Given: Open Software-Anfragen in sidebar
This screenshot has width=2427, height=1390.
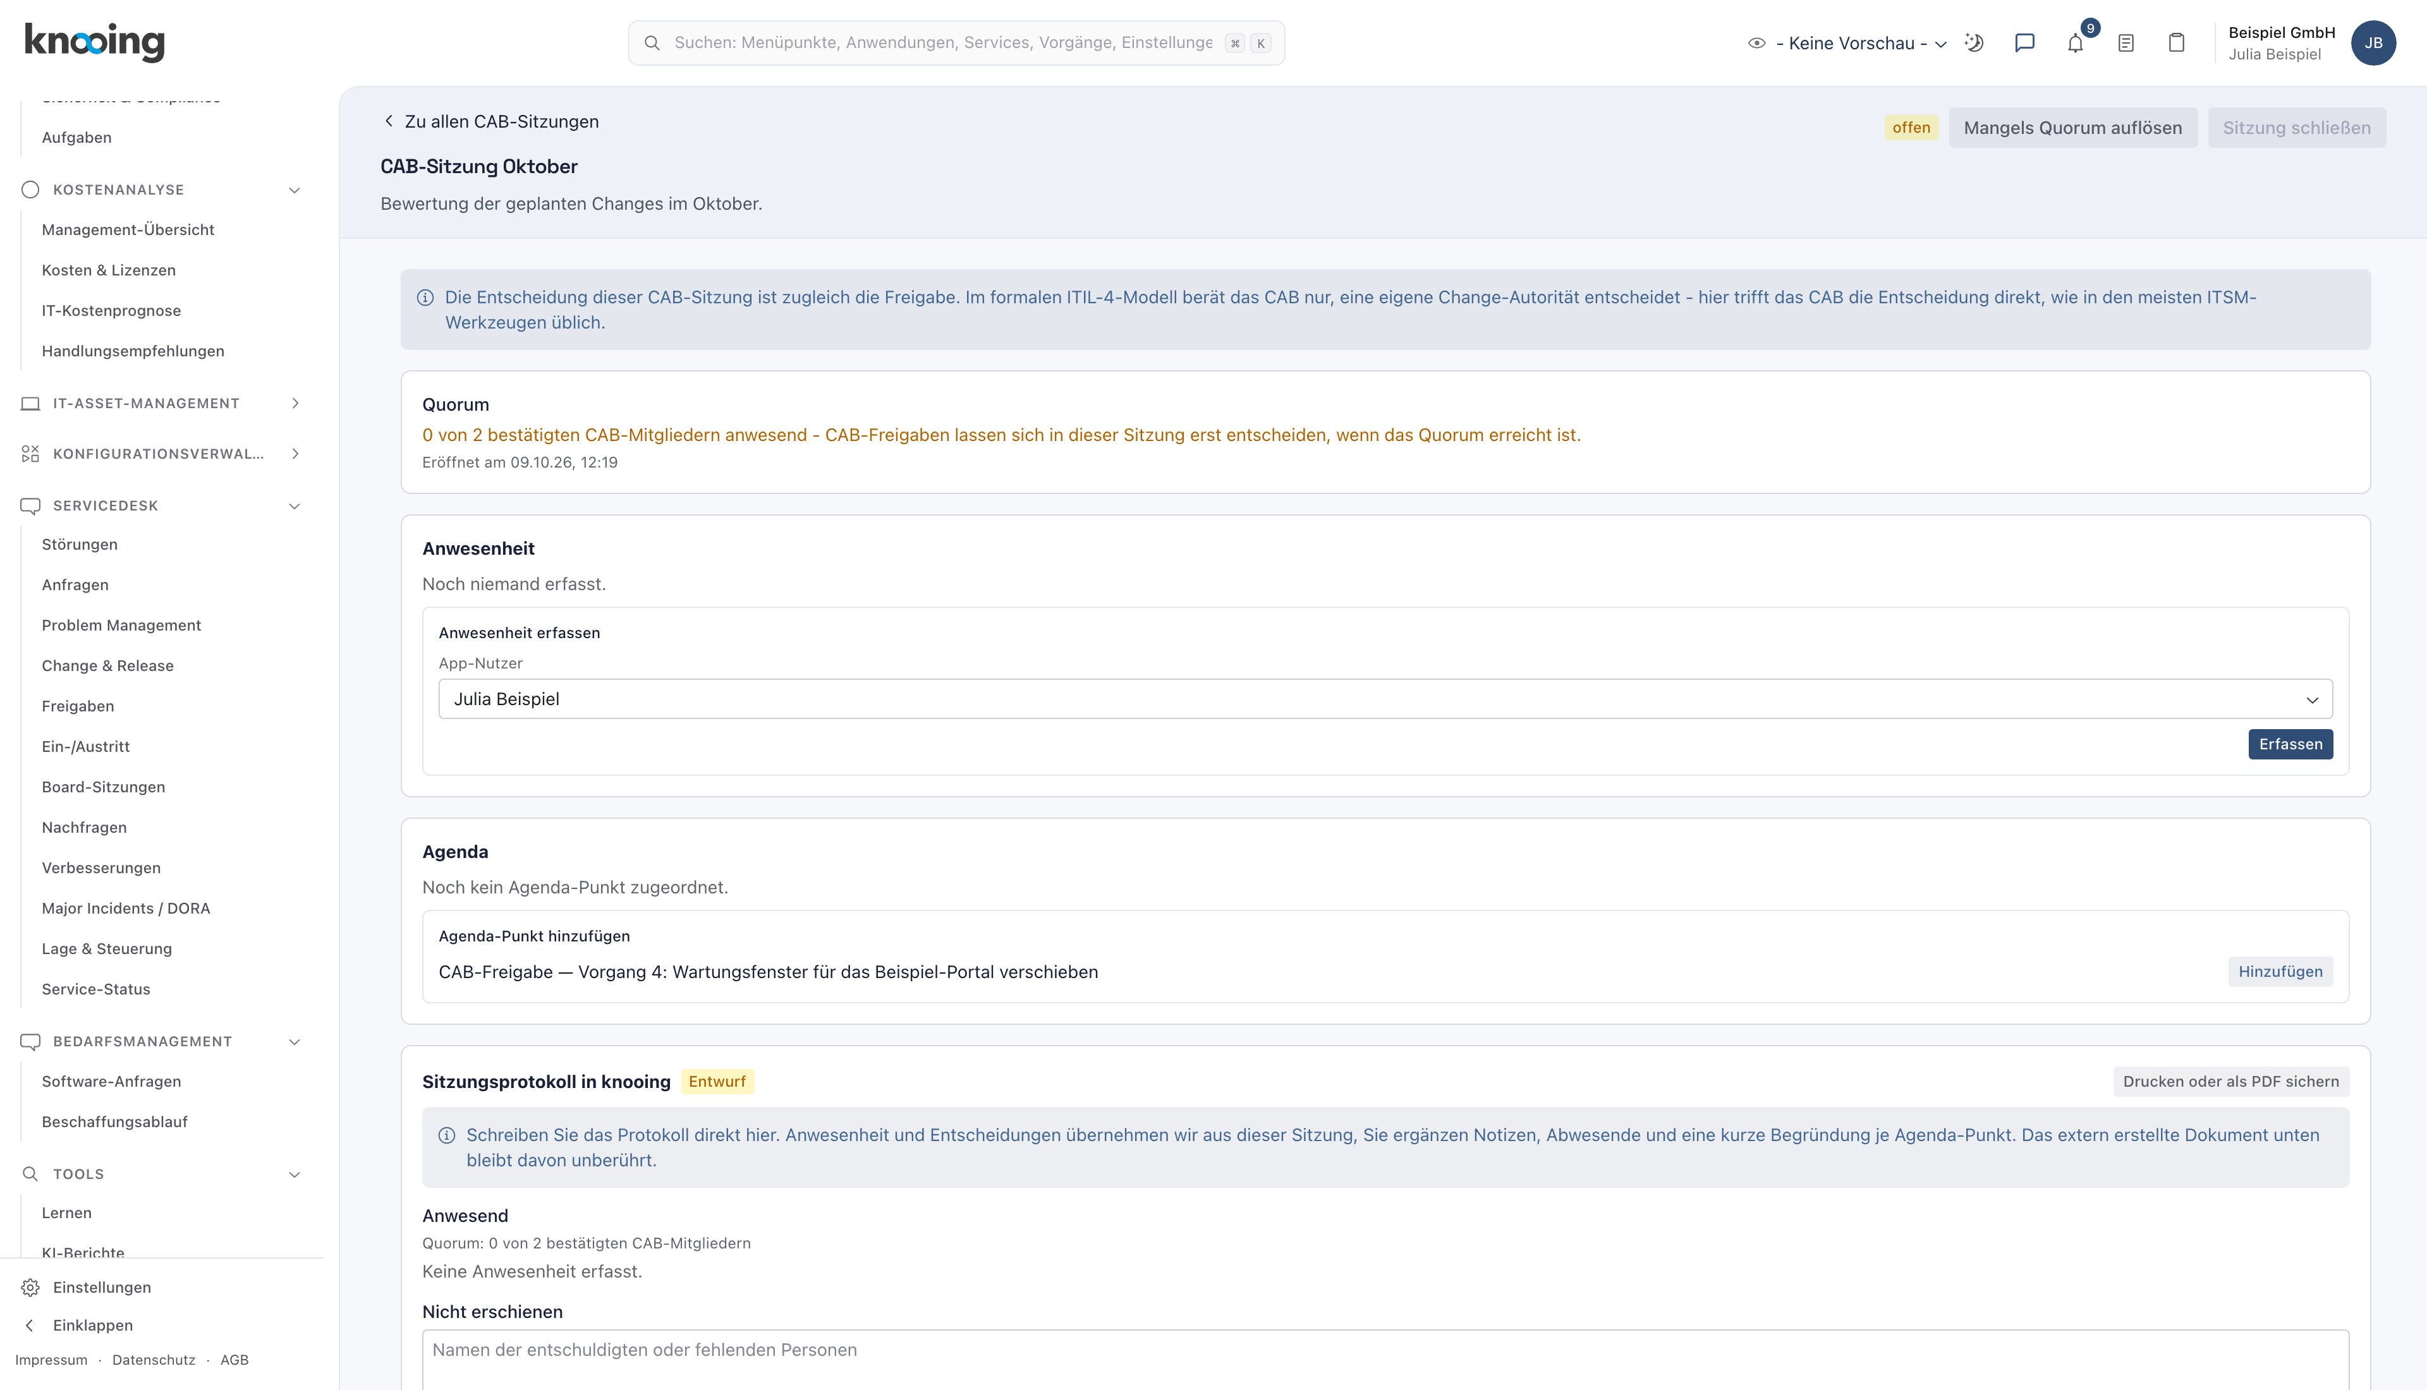Looking at the screenshot, I should (112, 1082).
